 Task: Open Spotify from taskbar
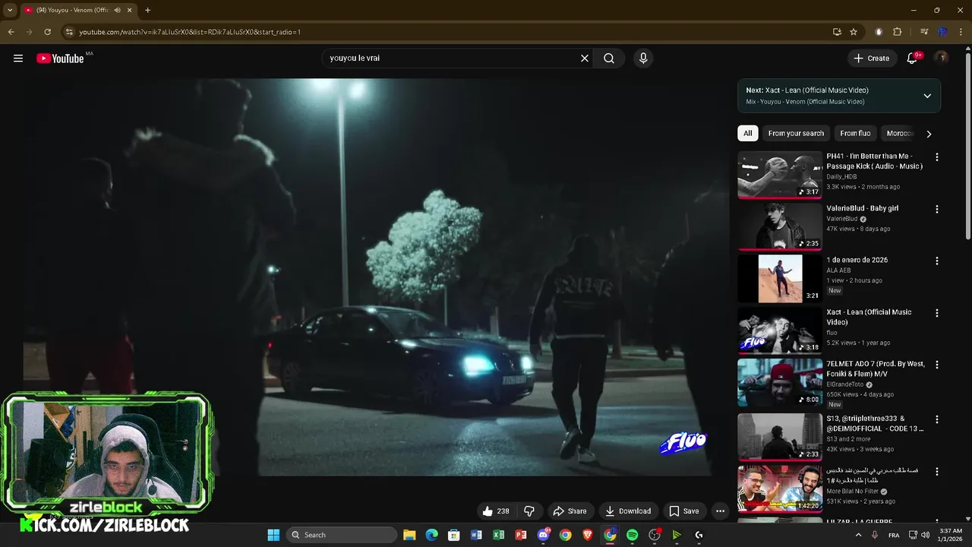click(x=633, y=535)
